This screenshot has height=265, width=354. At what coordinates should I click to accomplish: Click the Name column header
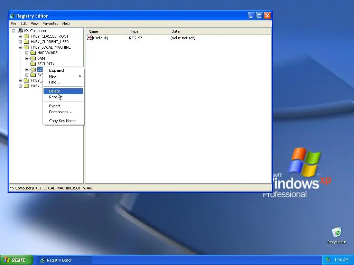pyautogui.click(x=106, y=31)
